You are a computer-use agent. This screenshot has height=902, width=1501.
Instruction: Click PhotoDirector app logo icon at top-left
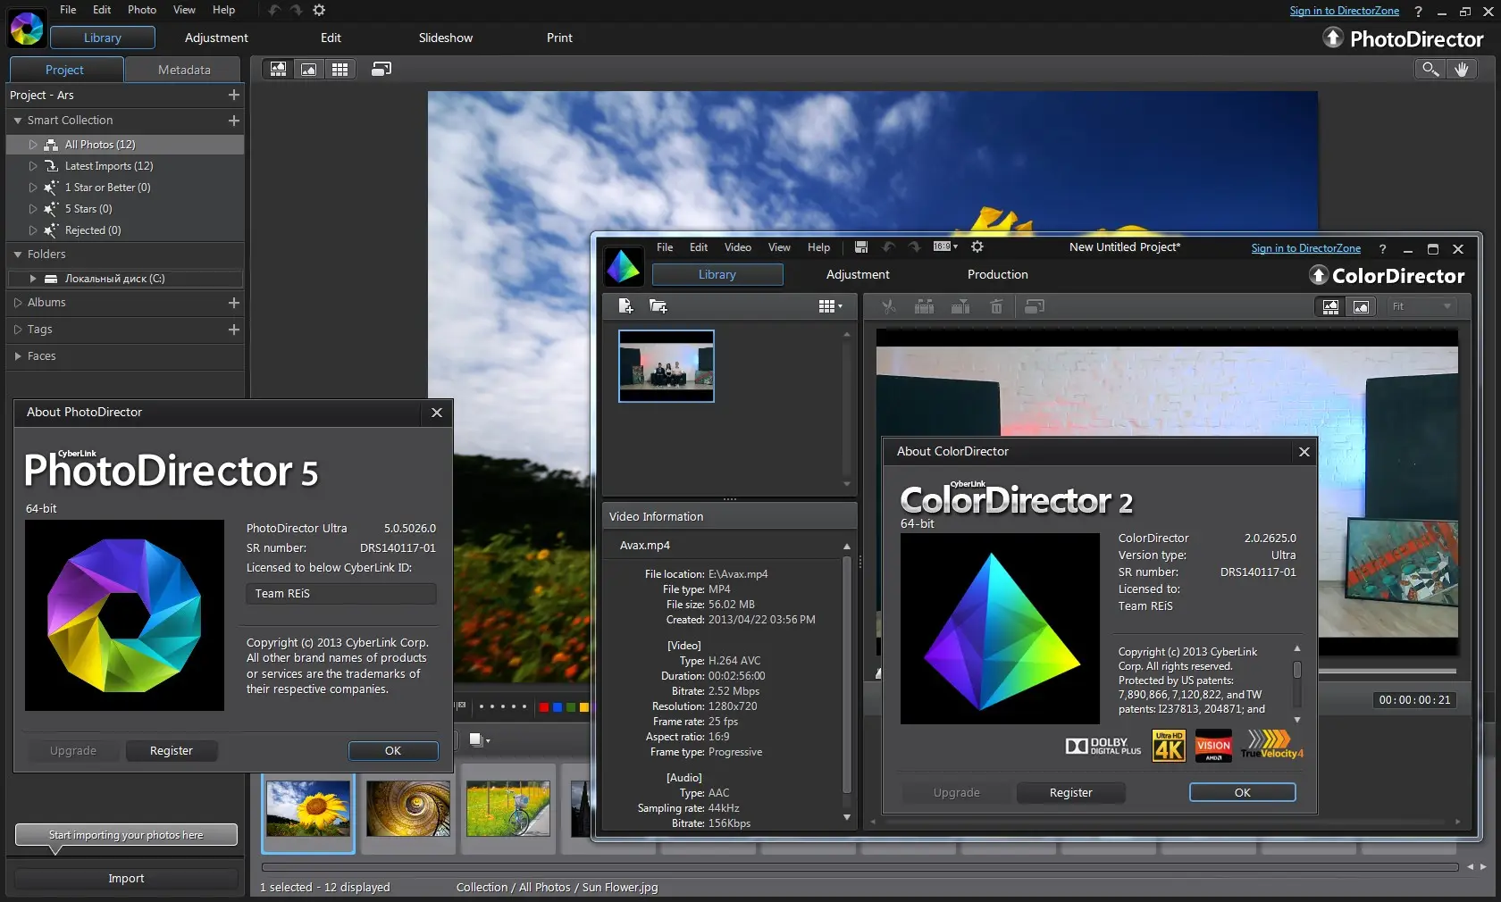click(x=27, y=28)
